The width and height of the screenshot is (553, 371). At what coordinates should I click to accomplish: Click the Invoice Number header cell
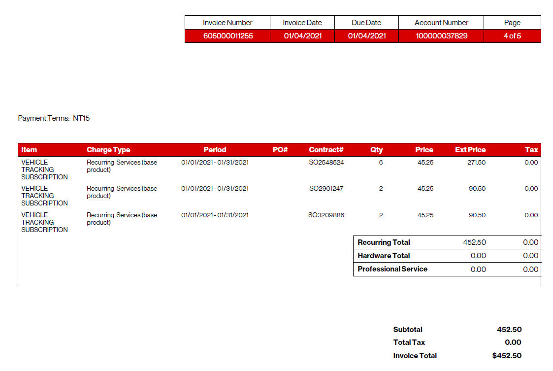point(228,23)
